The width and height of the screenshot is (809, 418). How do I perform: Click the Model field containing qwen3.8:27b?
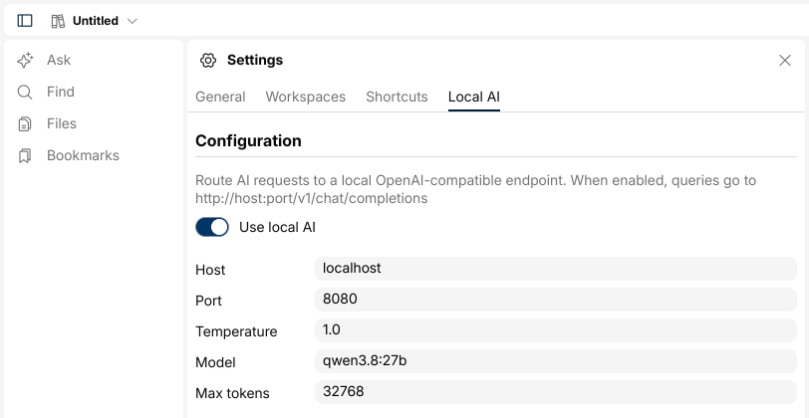point(556,361)
